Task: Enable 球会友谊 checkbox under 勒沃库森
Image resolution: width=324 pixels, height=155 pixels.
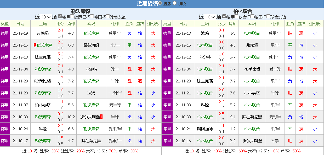Action: 108,16
